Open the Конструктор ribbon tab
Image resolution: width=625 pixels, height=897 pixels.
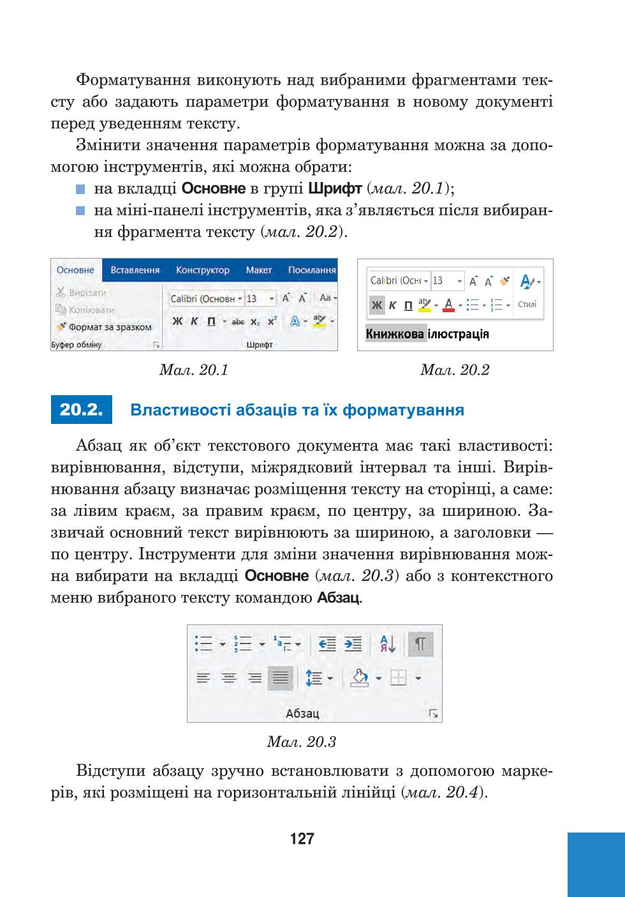tap(203, 270)
